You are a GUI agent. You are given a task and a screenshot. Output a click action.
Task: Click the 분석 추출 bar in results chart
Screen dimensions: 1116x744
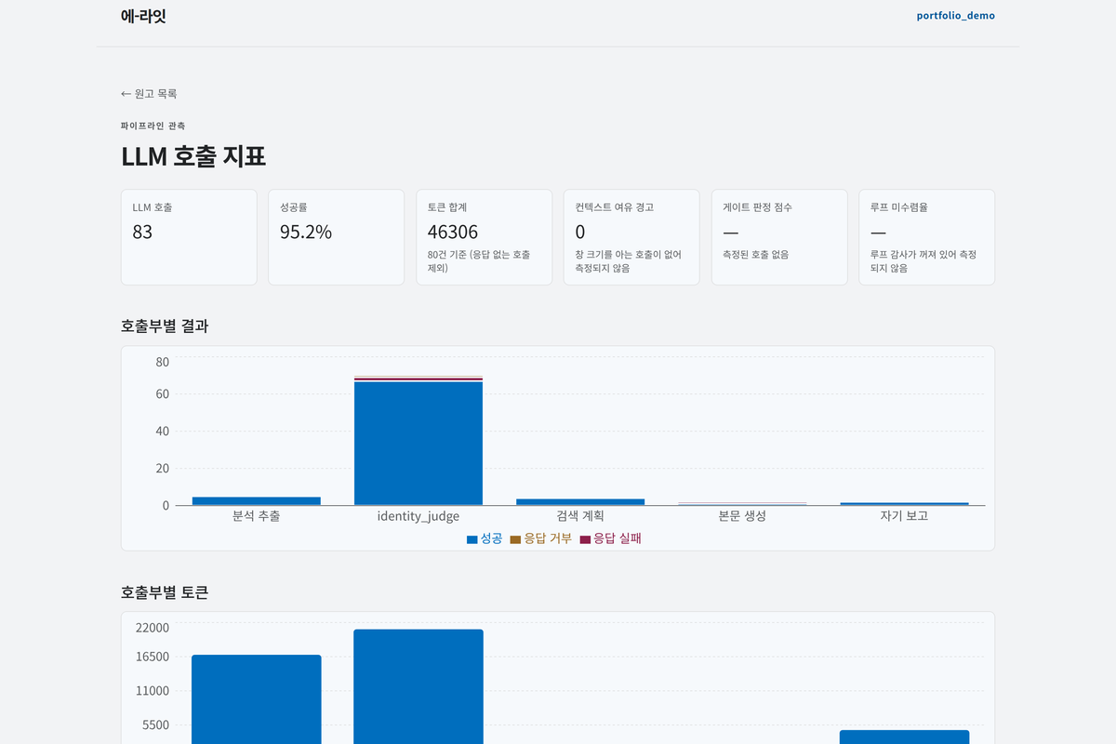point(257,501)
